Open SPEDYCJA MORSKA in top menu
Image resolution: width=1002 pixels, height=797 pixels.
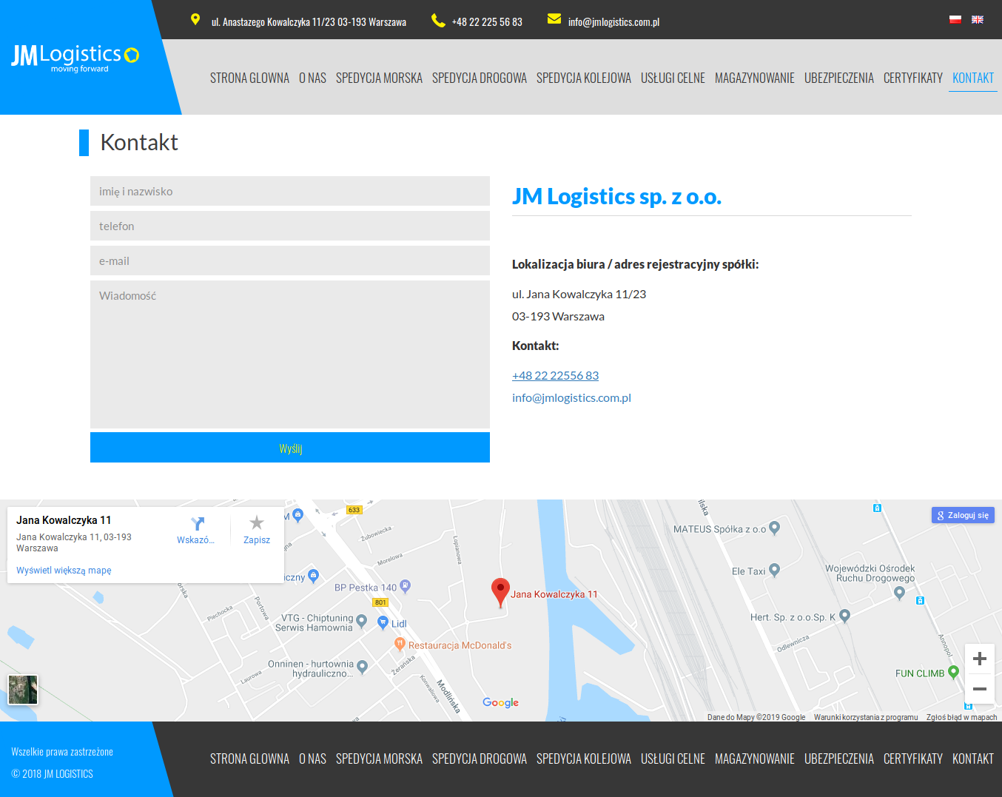(x=379, y=78)
